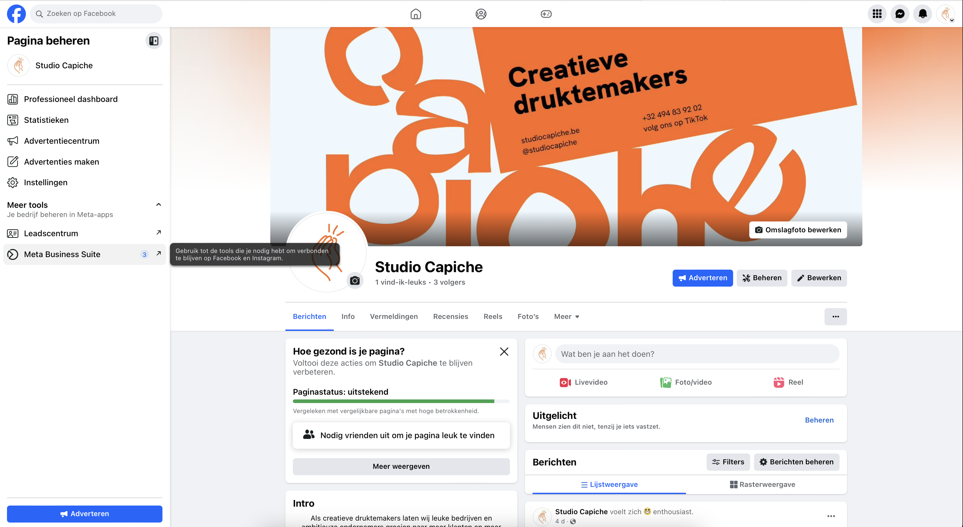The image size is (963, 527).
Task: Create a Reel
Action: coord(788,382)
